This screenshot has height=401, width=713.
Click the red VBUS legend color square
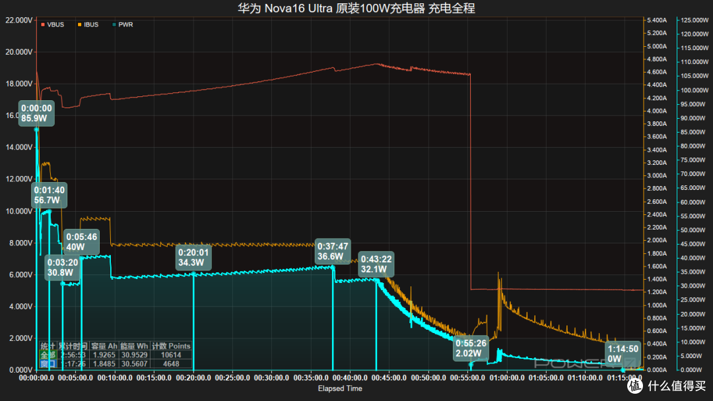pos(43,24)
